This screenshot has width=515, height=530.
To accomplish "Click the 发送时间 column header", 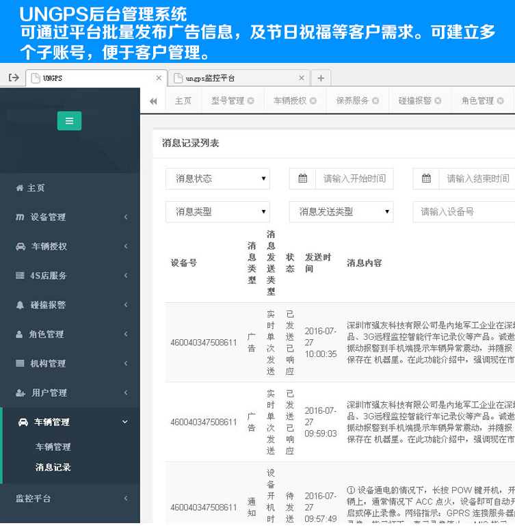I will click(318, 263).
